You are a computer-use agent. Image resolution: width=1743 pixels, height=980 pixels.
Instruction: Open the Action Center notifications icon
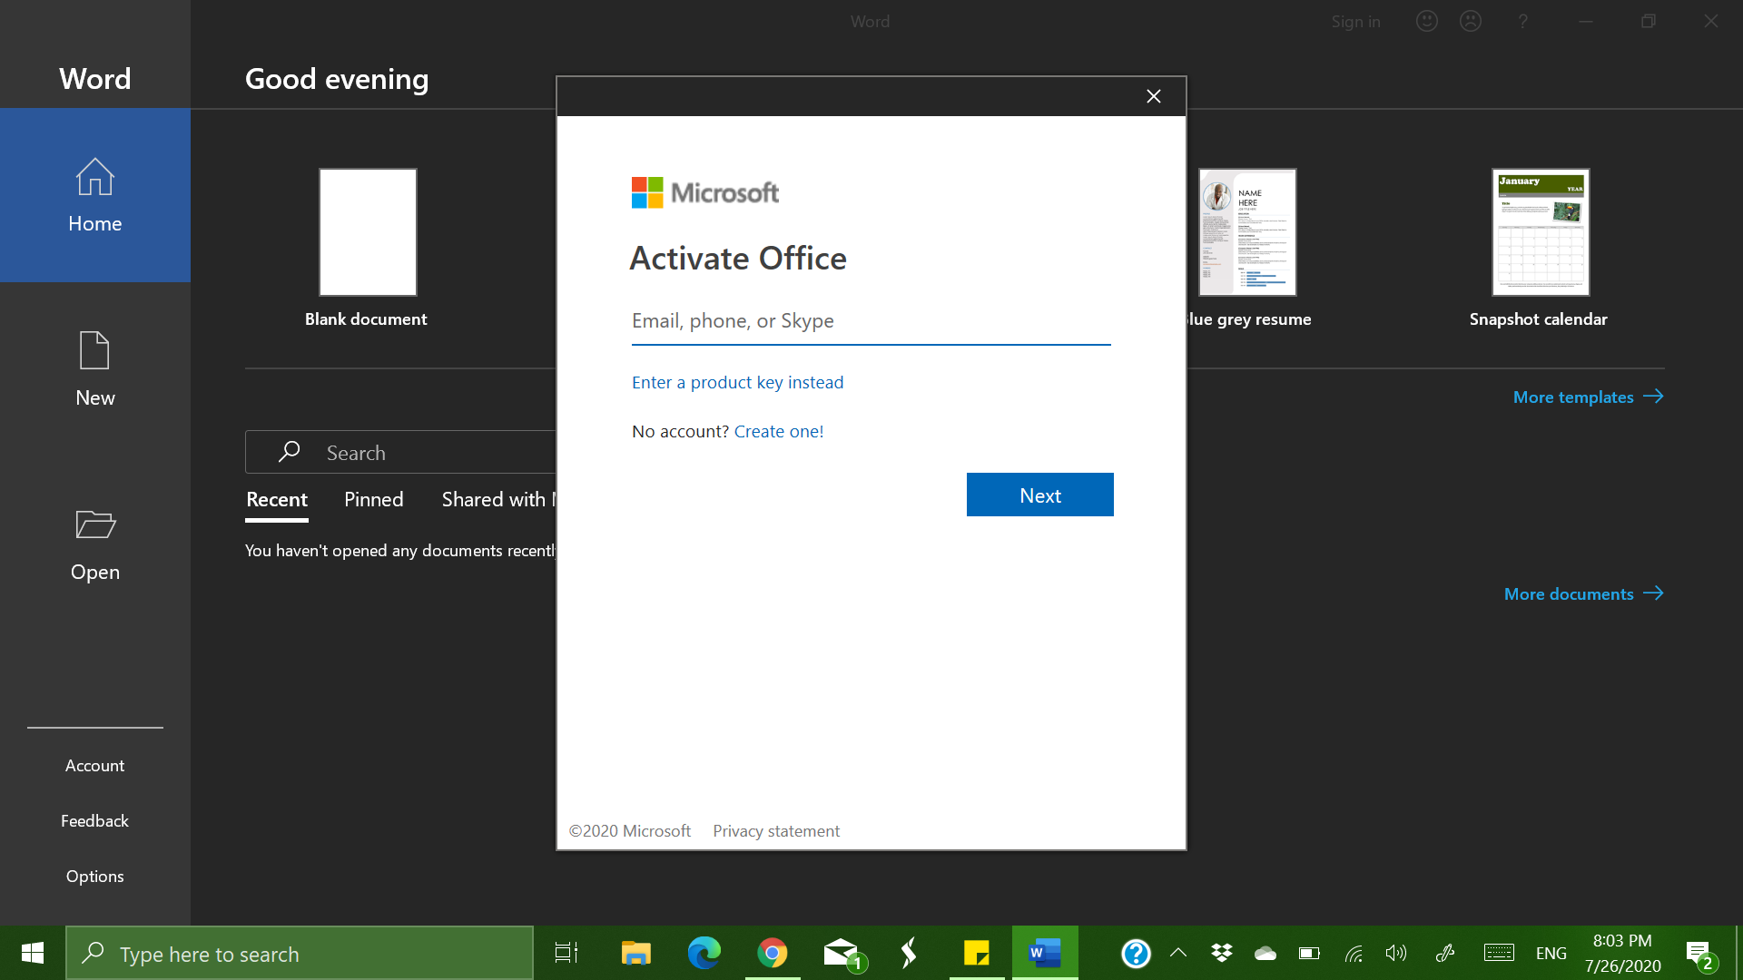click(x=1700, y=955)
